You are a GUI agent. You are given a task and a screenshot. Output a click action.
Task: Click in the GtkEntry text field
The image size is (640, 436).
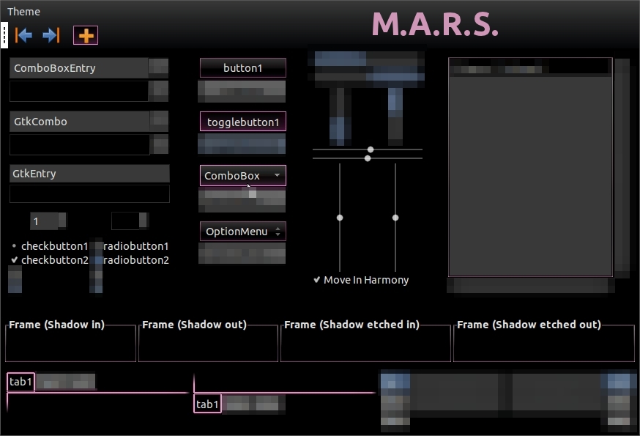click(89, 174)
